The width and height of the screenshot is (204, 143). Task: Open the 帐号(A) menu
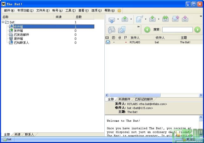point(57,10)
